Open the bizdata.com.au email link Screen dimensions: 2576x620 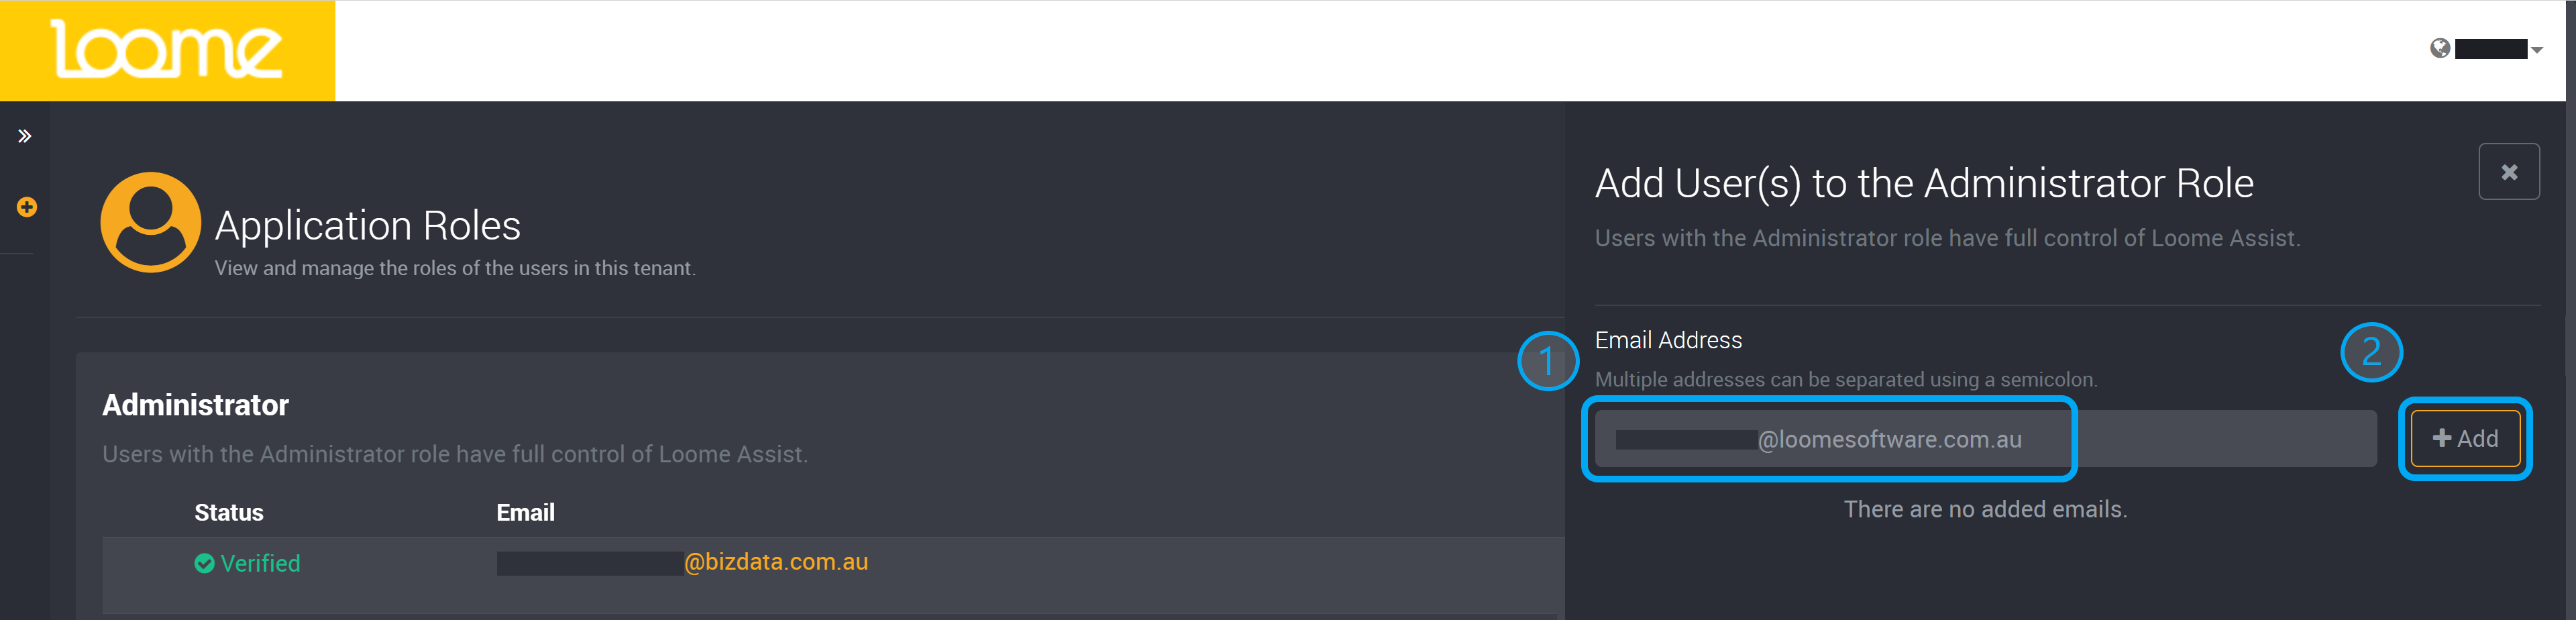point(682,562)
